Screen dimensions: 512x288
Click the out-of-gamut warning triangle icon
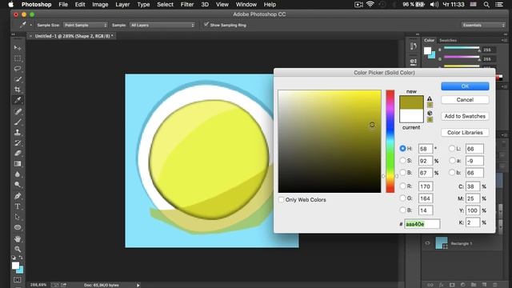[x=430, y=98]
